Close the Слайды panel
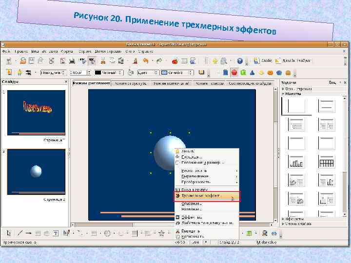Image resolution: width=351 pixels, height=263 pixels. [x=66, y=82]
